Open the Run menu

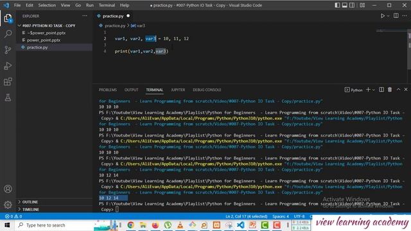tap(90, 5)
